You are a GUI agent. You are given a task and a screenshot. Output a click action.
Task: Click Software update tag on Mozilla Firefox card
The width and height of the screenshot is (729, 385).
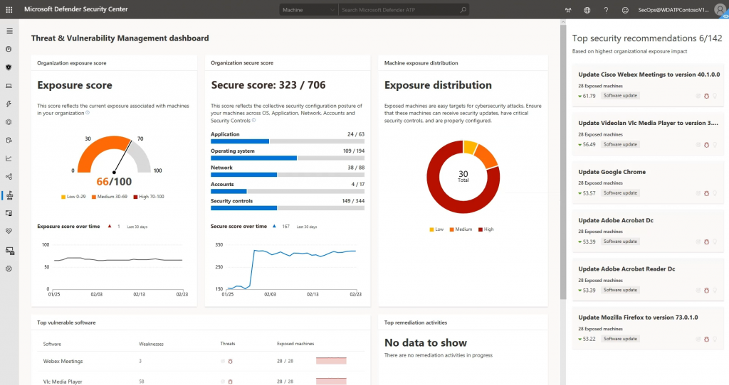click(x=620, y=339)
